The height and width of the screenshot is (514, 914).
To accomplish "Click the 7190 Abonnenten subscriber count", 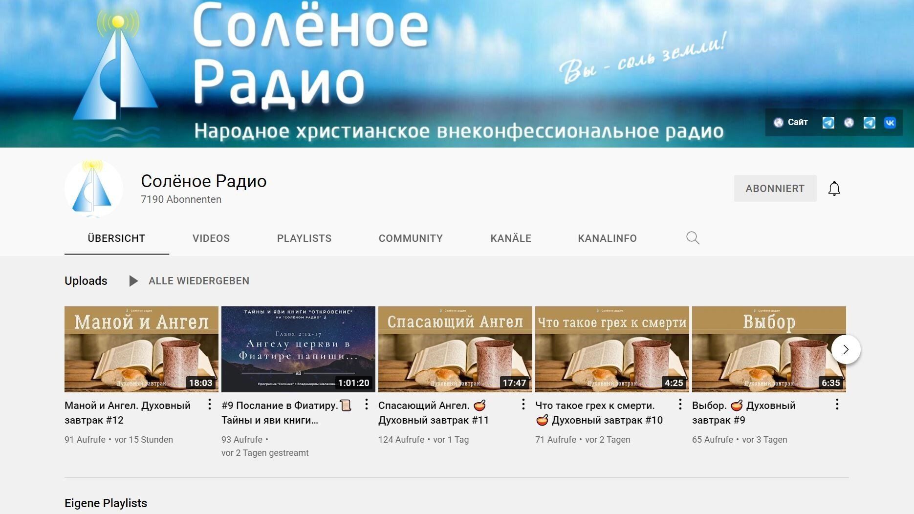I will [x=181, y=199].
